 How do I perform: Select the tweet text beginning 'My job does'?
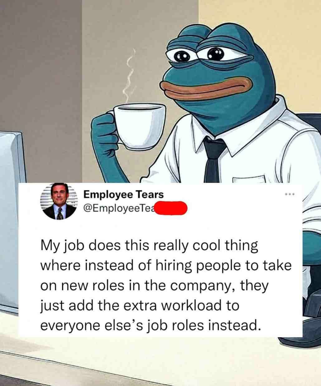pyautogui.click(x=166, y=285)
